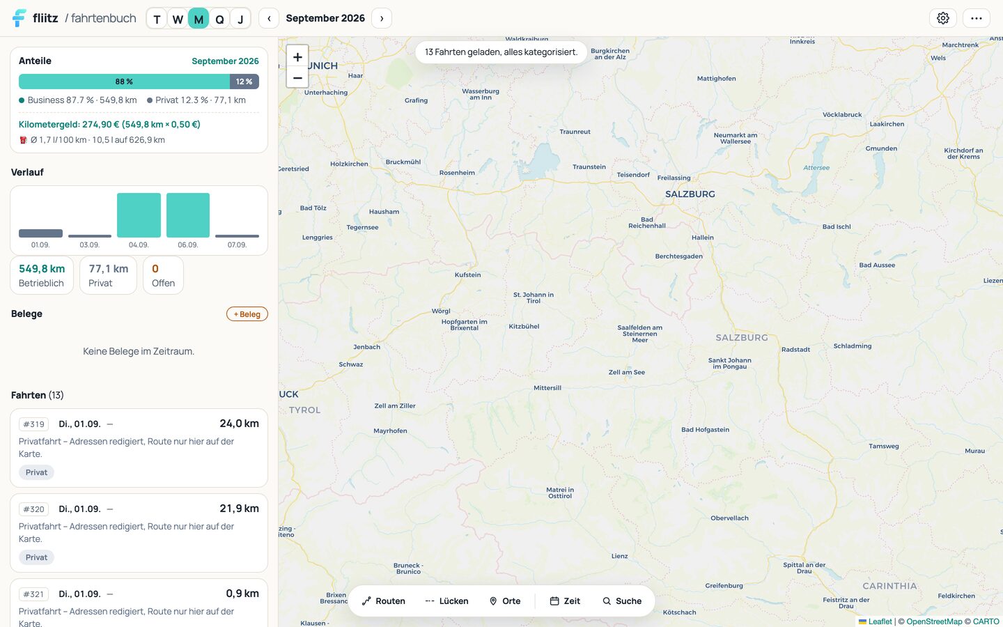This screenshot has height=627, width=1003.
Task: Click Privat tag on trip #319
Action: 36,472
